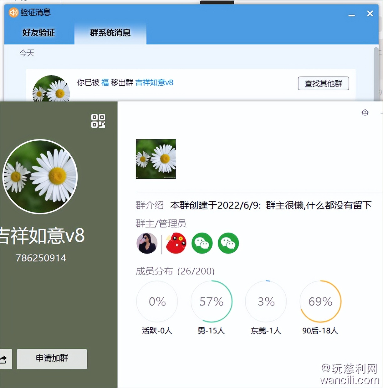Click the red bird admin avatar icon
Image resolution: width=383 pixels, height=388 pixels.
tap(176, 243)
